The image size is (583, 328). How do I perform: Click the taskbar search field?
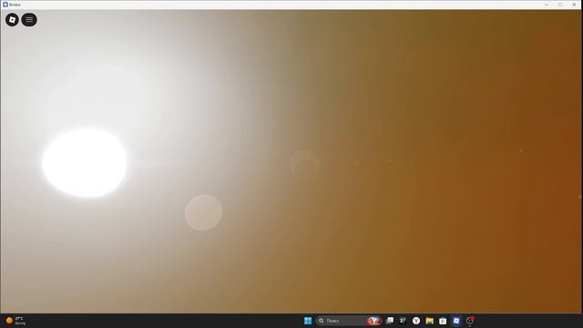[x=349, y=321]
